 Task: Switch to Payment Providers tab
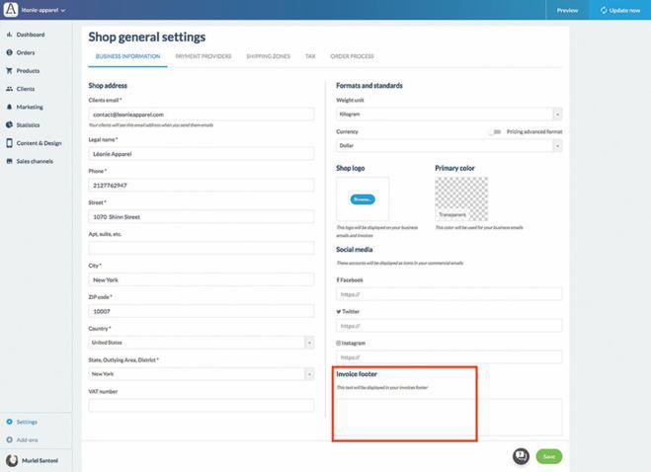click(x=203, y=56)
